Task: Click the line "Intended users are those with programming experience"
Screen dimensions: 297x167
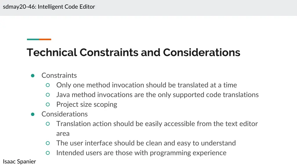Action: (141, 153)
